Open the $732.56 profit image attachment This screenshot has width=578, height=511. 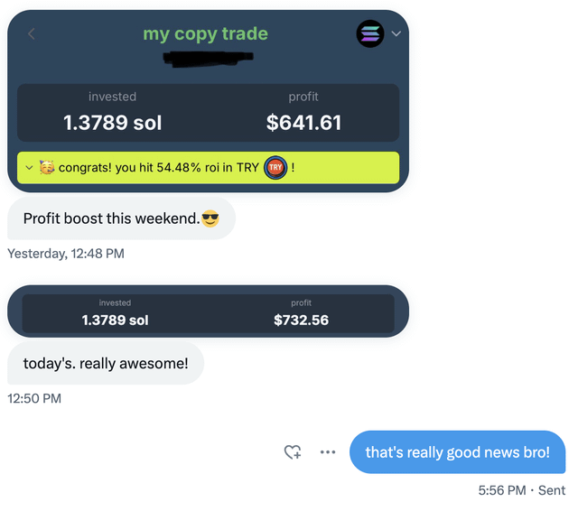tap(301, 320)
